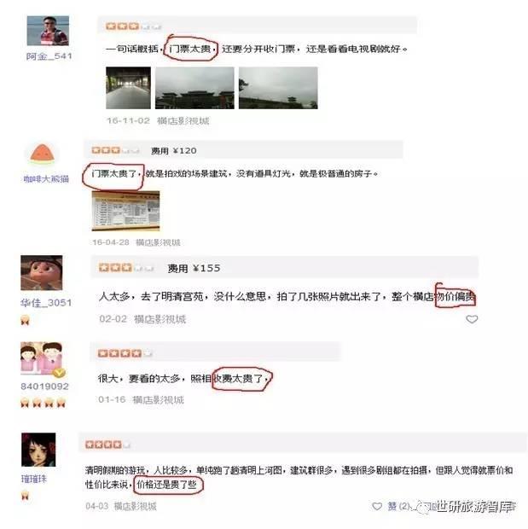Image resolution: width=528 pixels, height=529 pixels.
Task: Open two-girls avatar of user 84019092
Action: pos(43,359)
